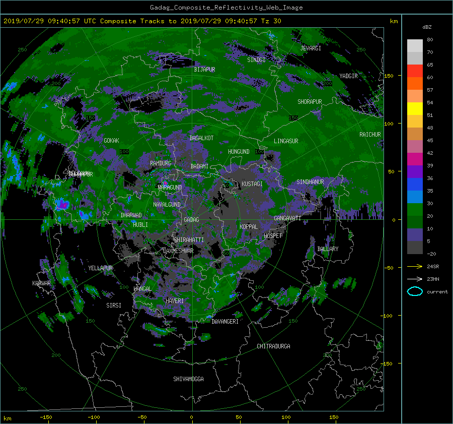The height and width of the screenshot is (424, 453).
Task: Click the NAVALGUND city label
Action: pos(167,205)
